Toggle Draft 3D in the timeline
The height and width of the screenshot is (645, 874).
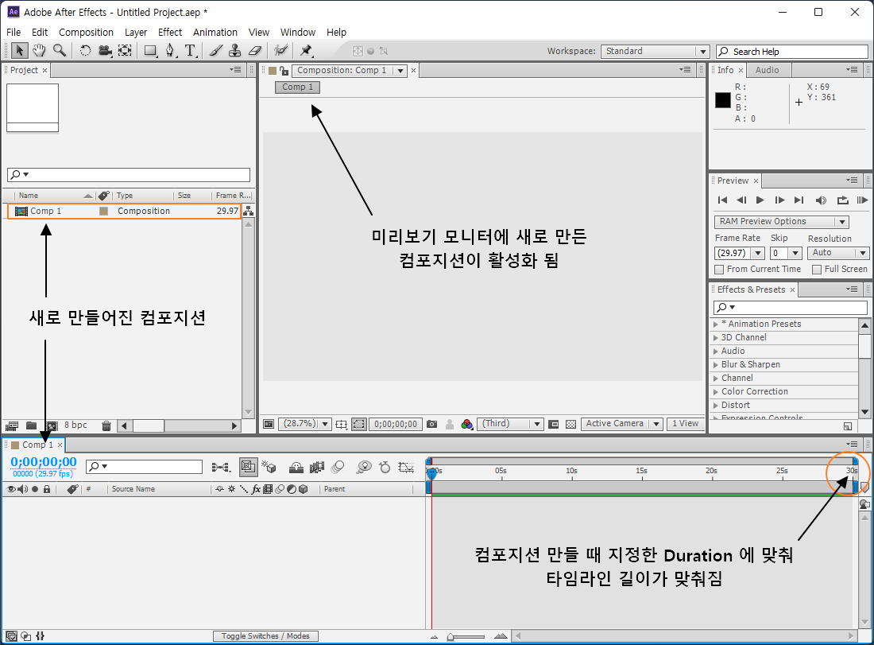269,467
